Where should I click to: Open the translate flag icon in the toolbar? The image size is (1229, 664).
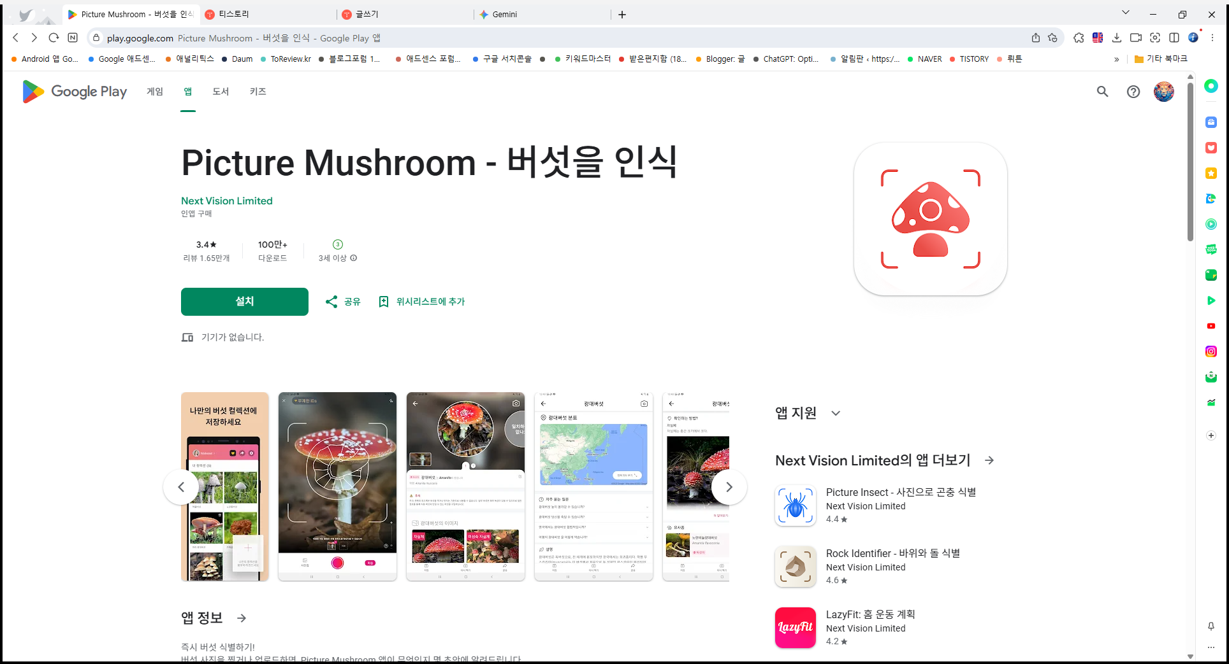[1097, 38]
